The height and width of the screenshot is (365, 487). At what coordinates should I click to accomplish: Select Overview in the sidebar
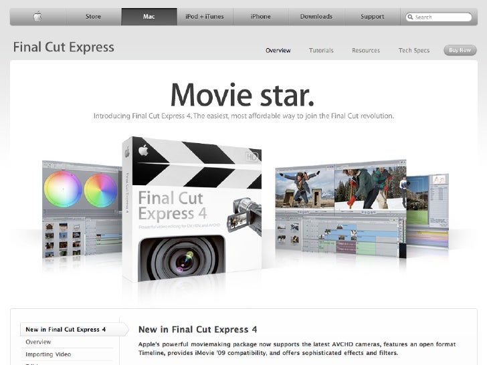(38, 342)
